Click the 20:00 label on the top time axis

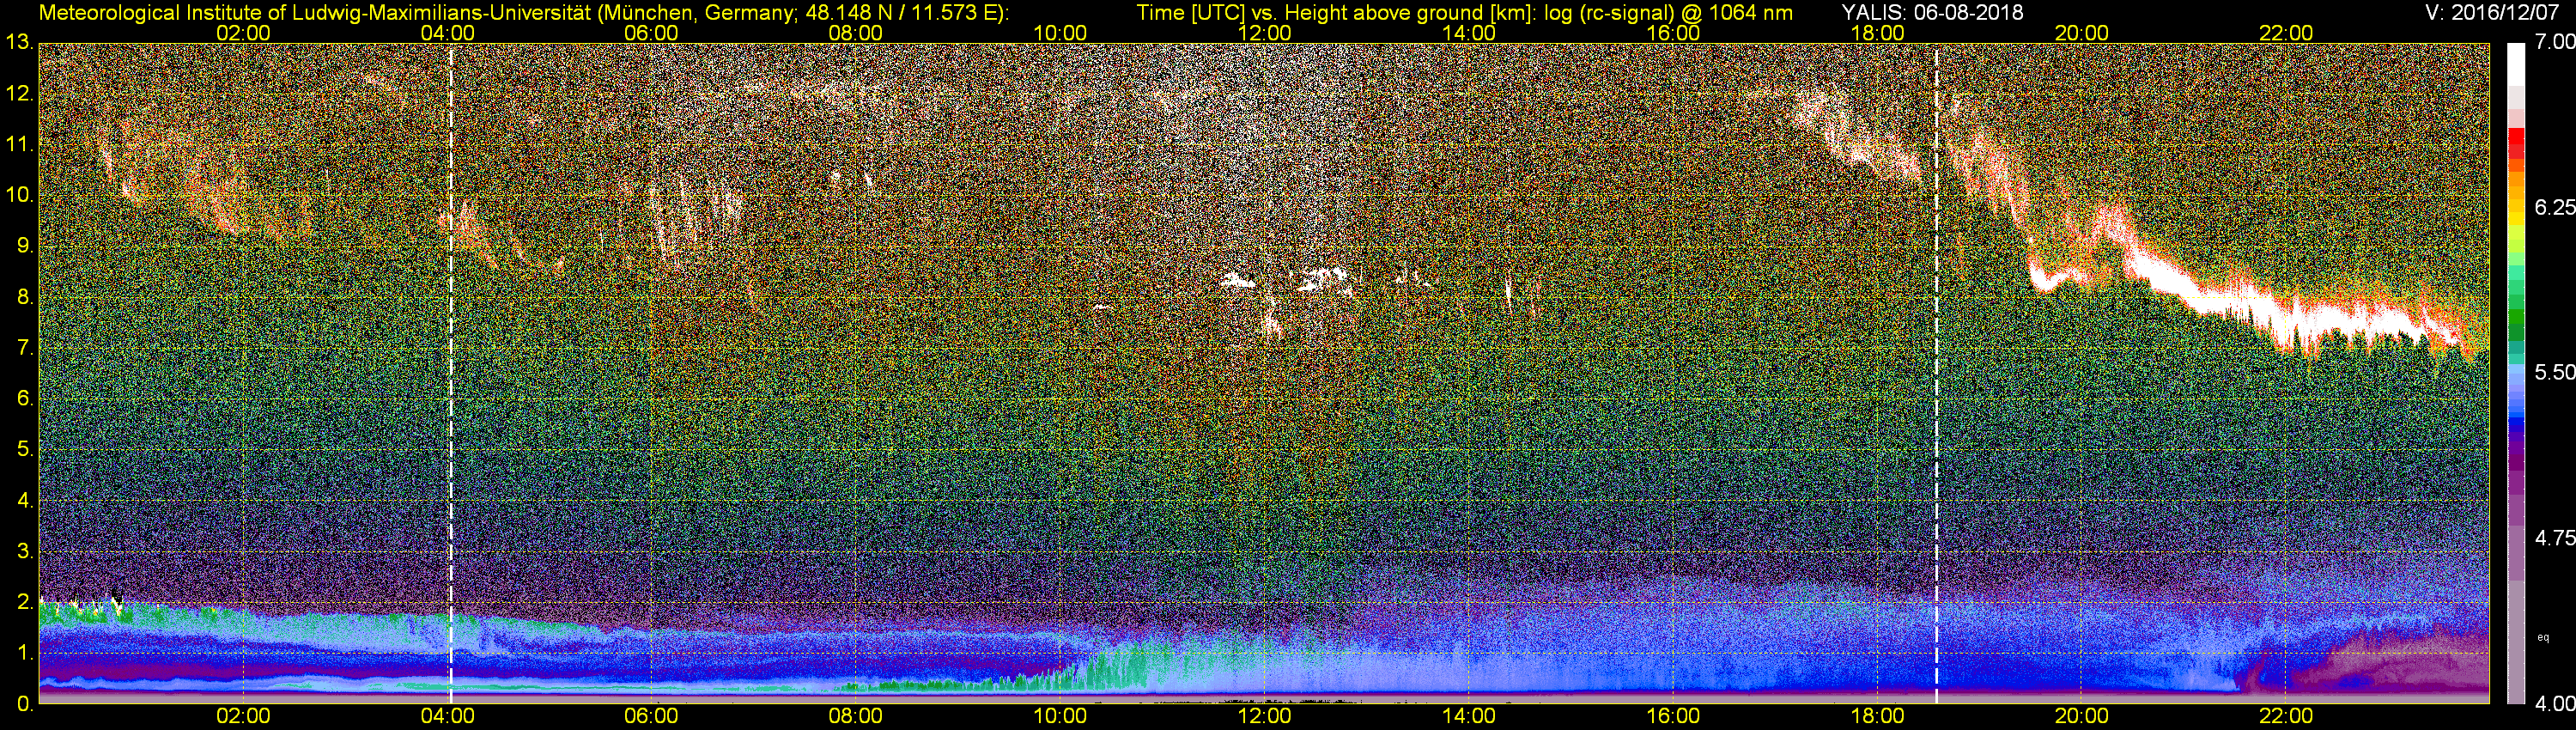tap(2082, 33)
